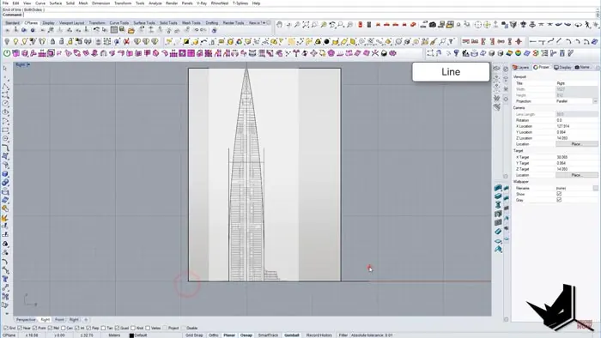Click the pink cube icon next to the power icon

(15, 53)
